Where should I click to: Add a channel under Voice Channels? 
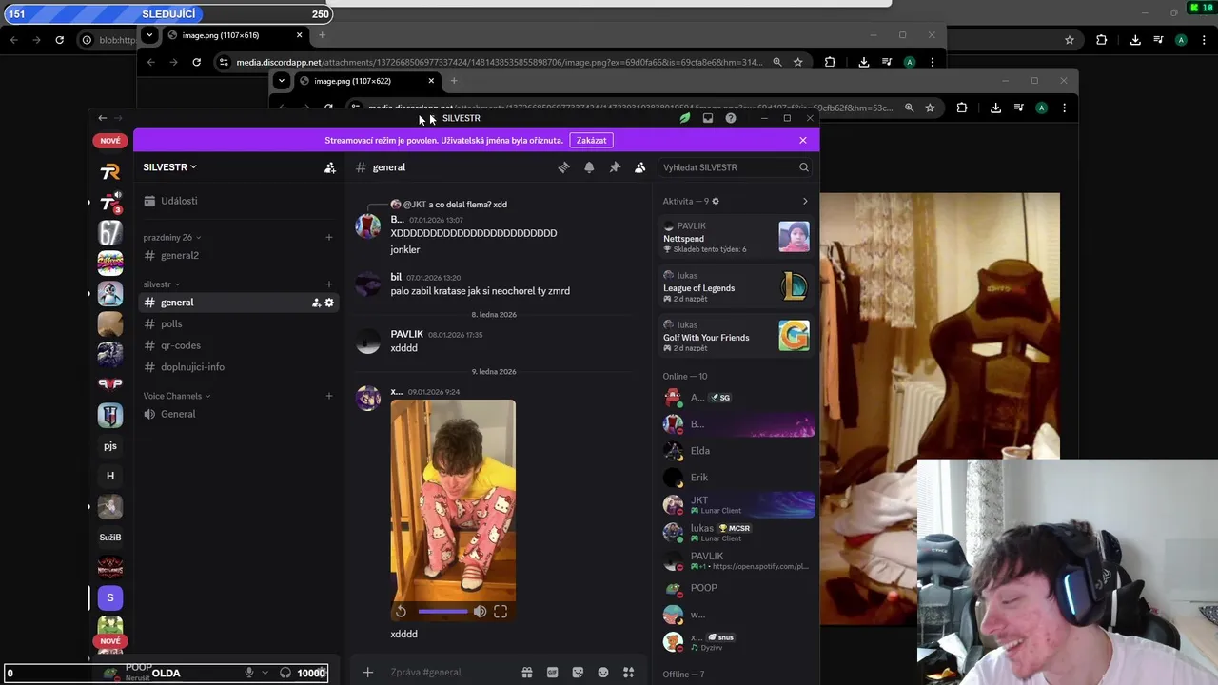[x=329, y=396]
